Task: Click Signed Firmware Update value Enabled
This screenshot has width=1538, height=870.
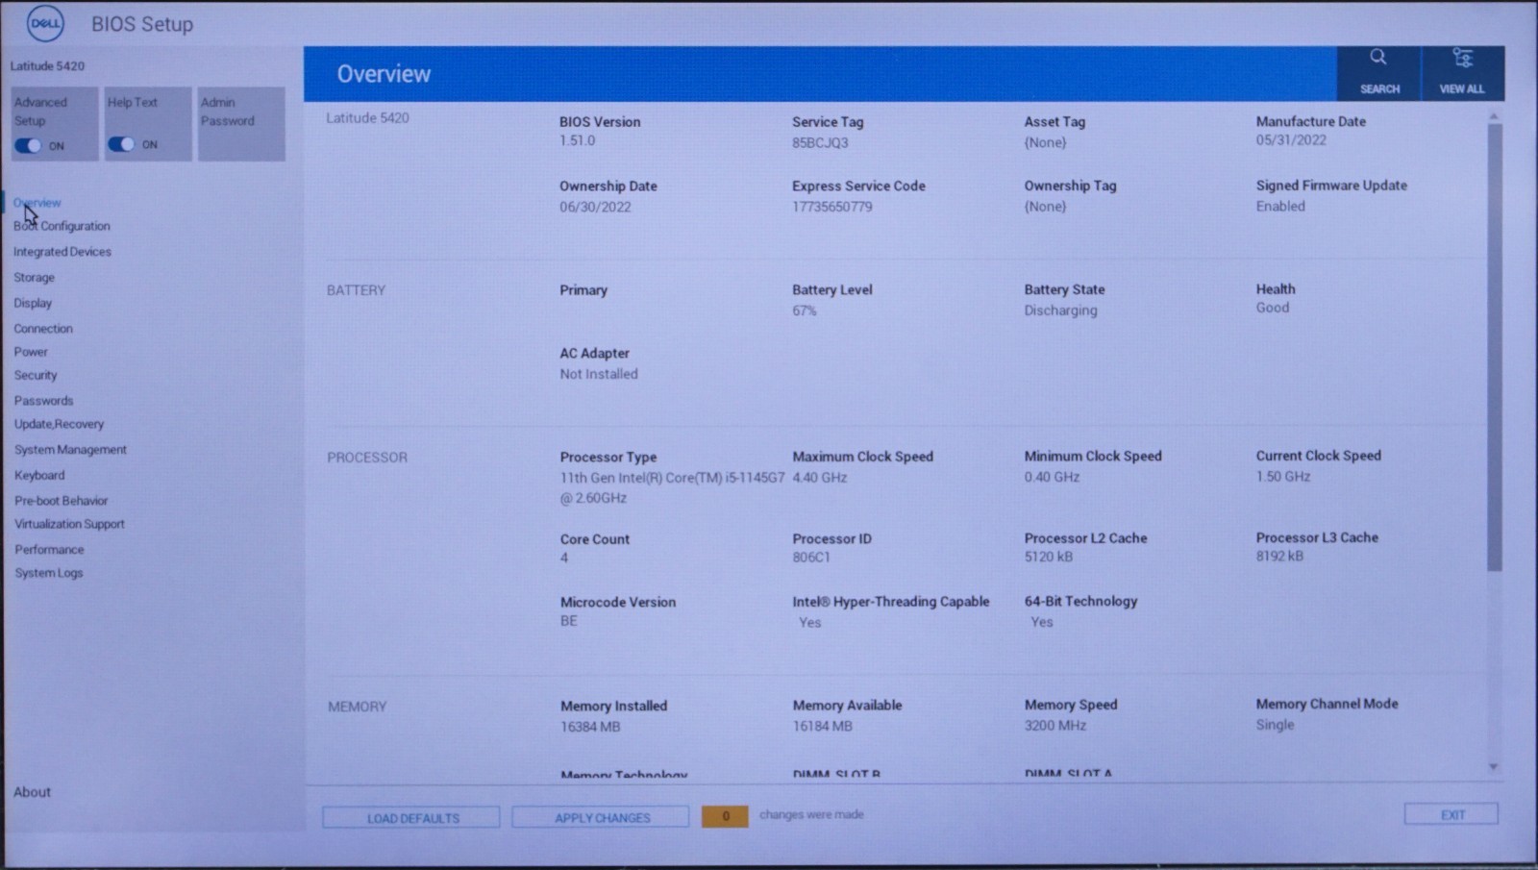Action: (1280, 206)
